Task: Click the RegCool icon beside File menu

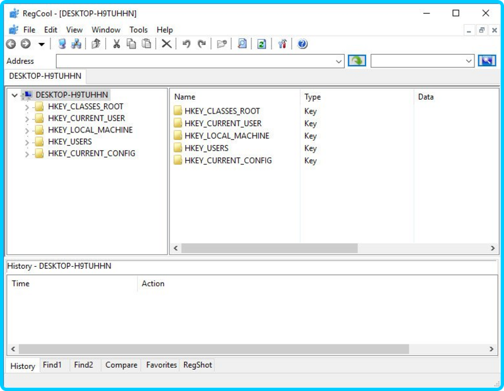Action: [x=13, y=30]
